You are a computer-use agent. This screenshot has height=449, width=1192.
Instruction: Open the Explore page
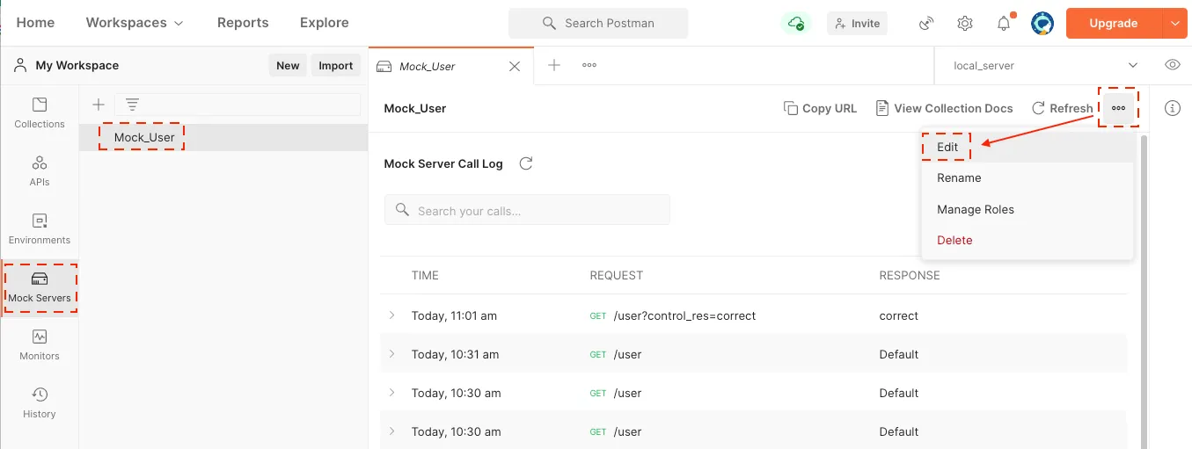(324, 23)
